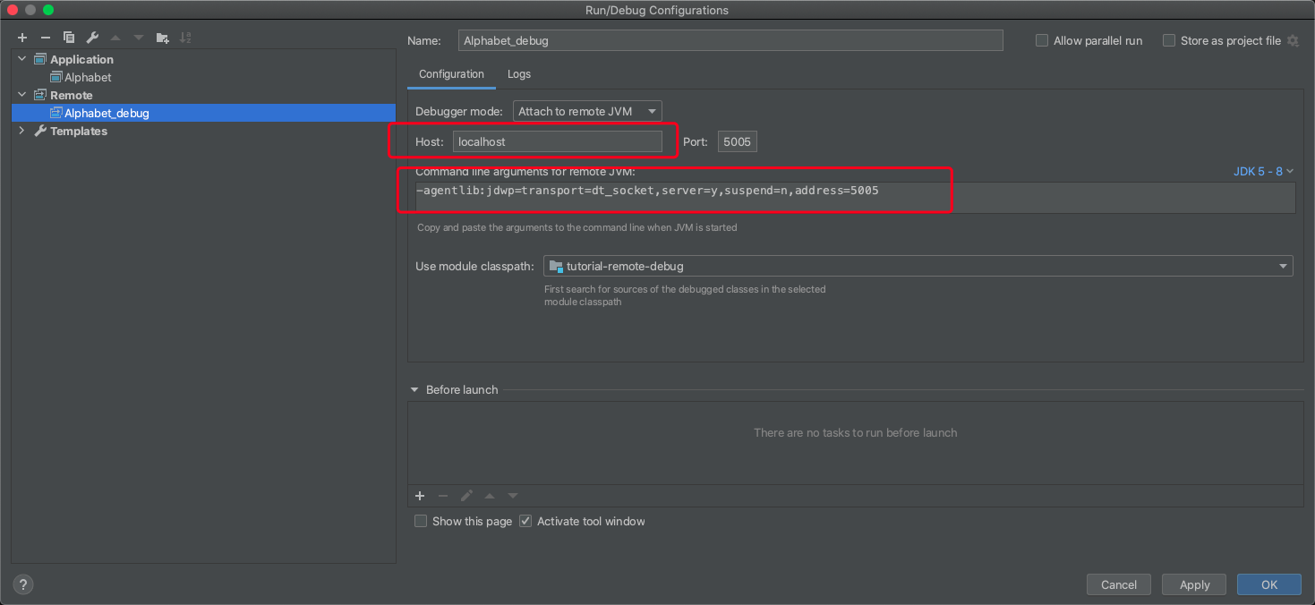Open edit templates wrench icon
The image size is (1315, 605).
point(92,38)
